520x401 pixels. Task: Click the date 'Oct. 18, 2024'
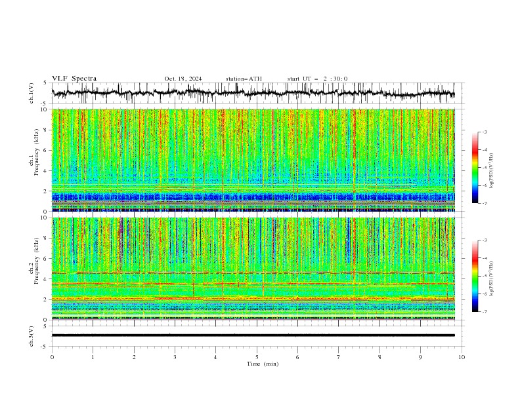pyautogui.click(x=183, y=79)
